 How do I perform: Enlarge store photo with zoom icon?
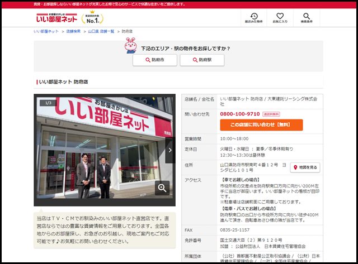click(x=162, y=188)
